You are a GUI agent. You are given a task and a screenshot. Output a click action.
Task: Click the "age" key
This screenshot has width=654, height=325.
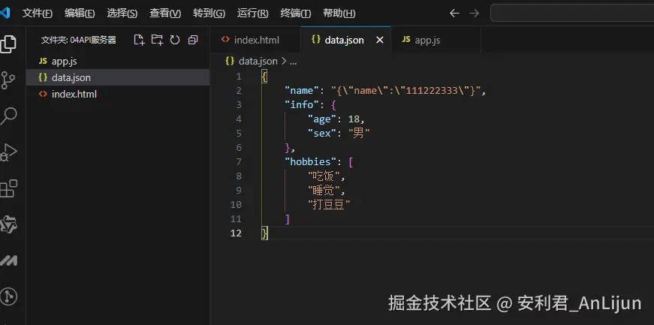coord(322,119)
